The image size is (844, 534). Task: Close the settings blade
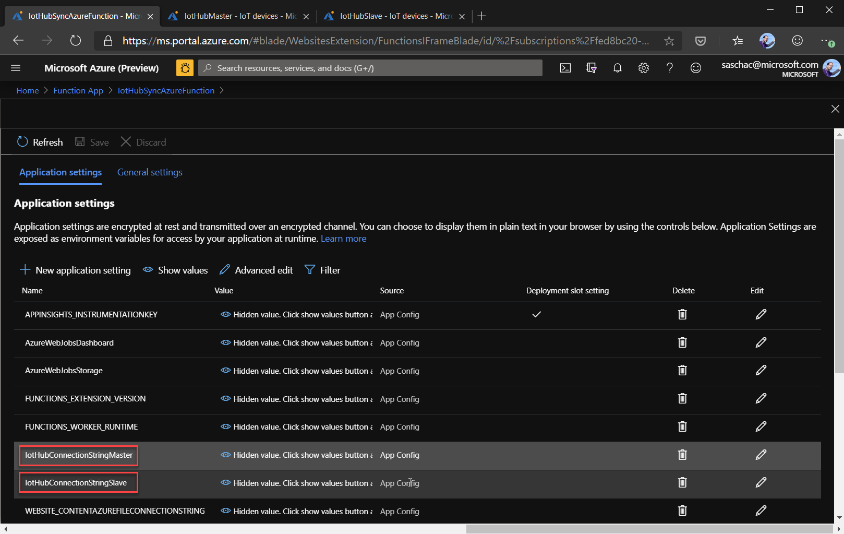pyautogui.click(x=835, y=109)
